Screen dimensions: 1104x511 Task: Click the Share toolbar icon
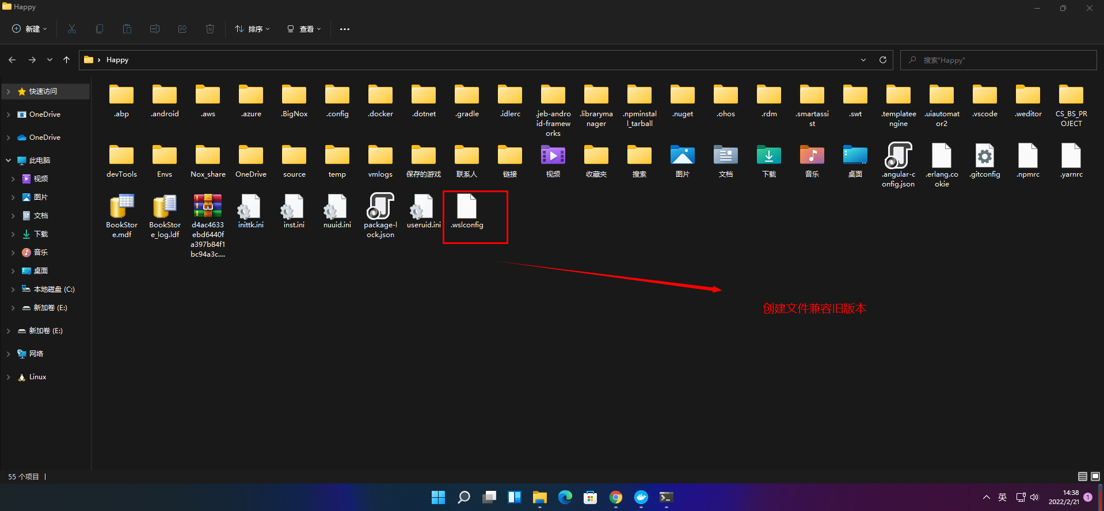point(182,29)
